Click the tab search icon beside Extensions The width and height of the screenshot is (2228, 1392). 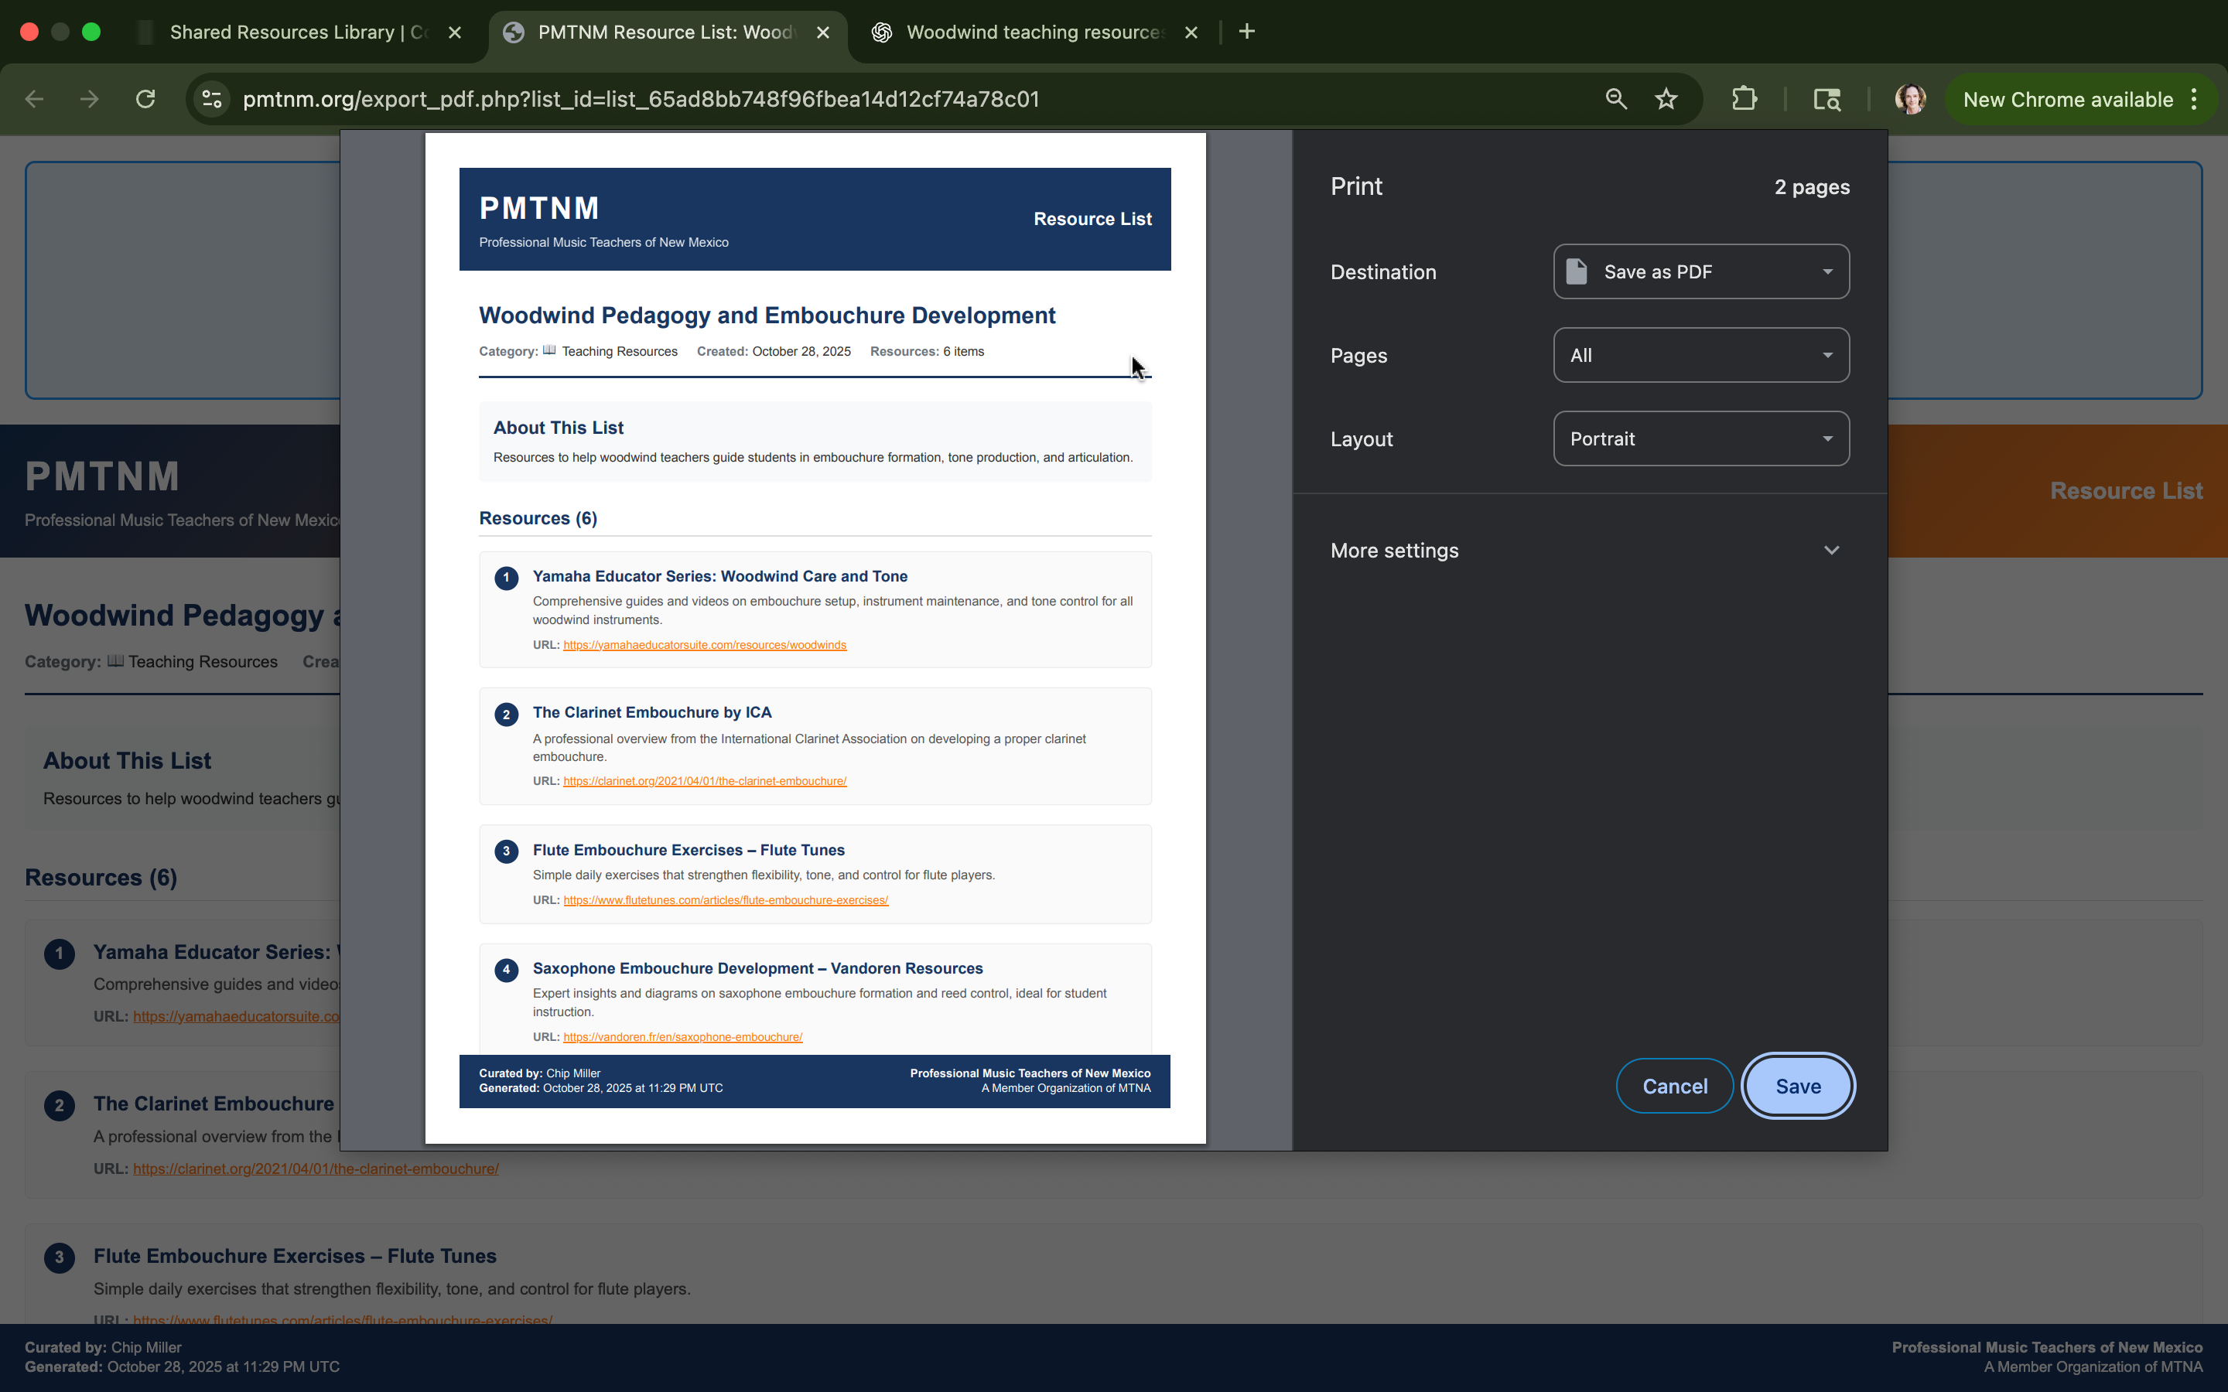click(x=1826, y=98)
